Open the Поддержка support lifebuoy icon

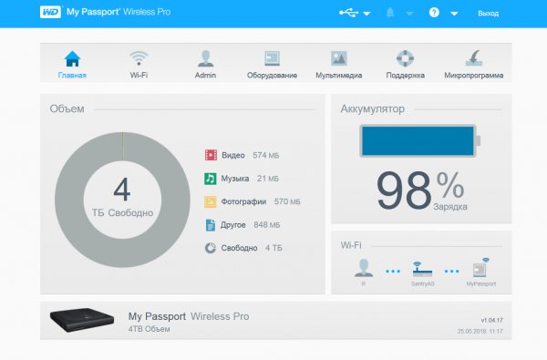click(x=406, y=58)
